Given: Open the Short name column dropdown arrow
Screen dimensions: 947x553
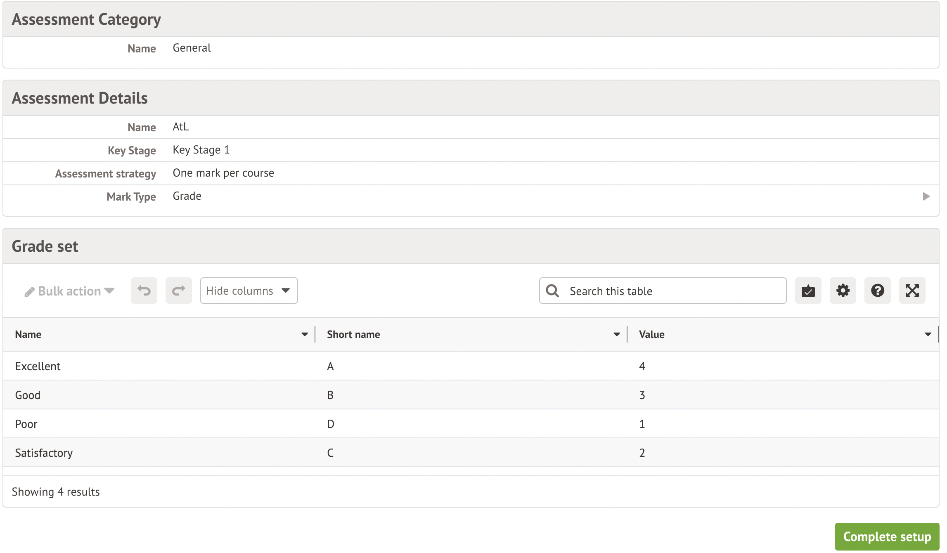Looking at the screenshot, I should pyautogui.click(x=617, y=334).
